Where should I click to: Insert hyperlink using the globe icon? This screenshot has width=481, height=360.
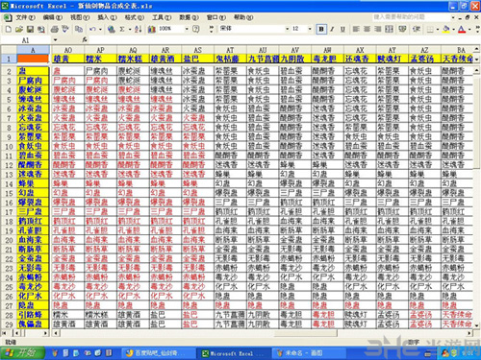(112, 30)
